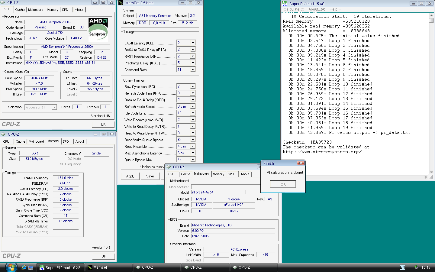
Task: Select CPU tab in CPU-Z Mainboard window
Action: pyautogui.click(x=172, y=174)
